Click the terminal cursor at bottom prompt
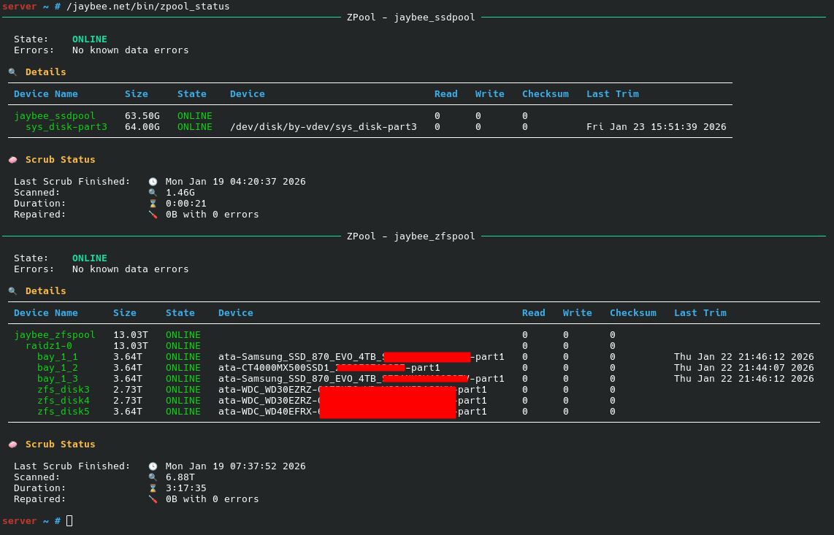 pyautogui.click(x=69, y=520)
